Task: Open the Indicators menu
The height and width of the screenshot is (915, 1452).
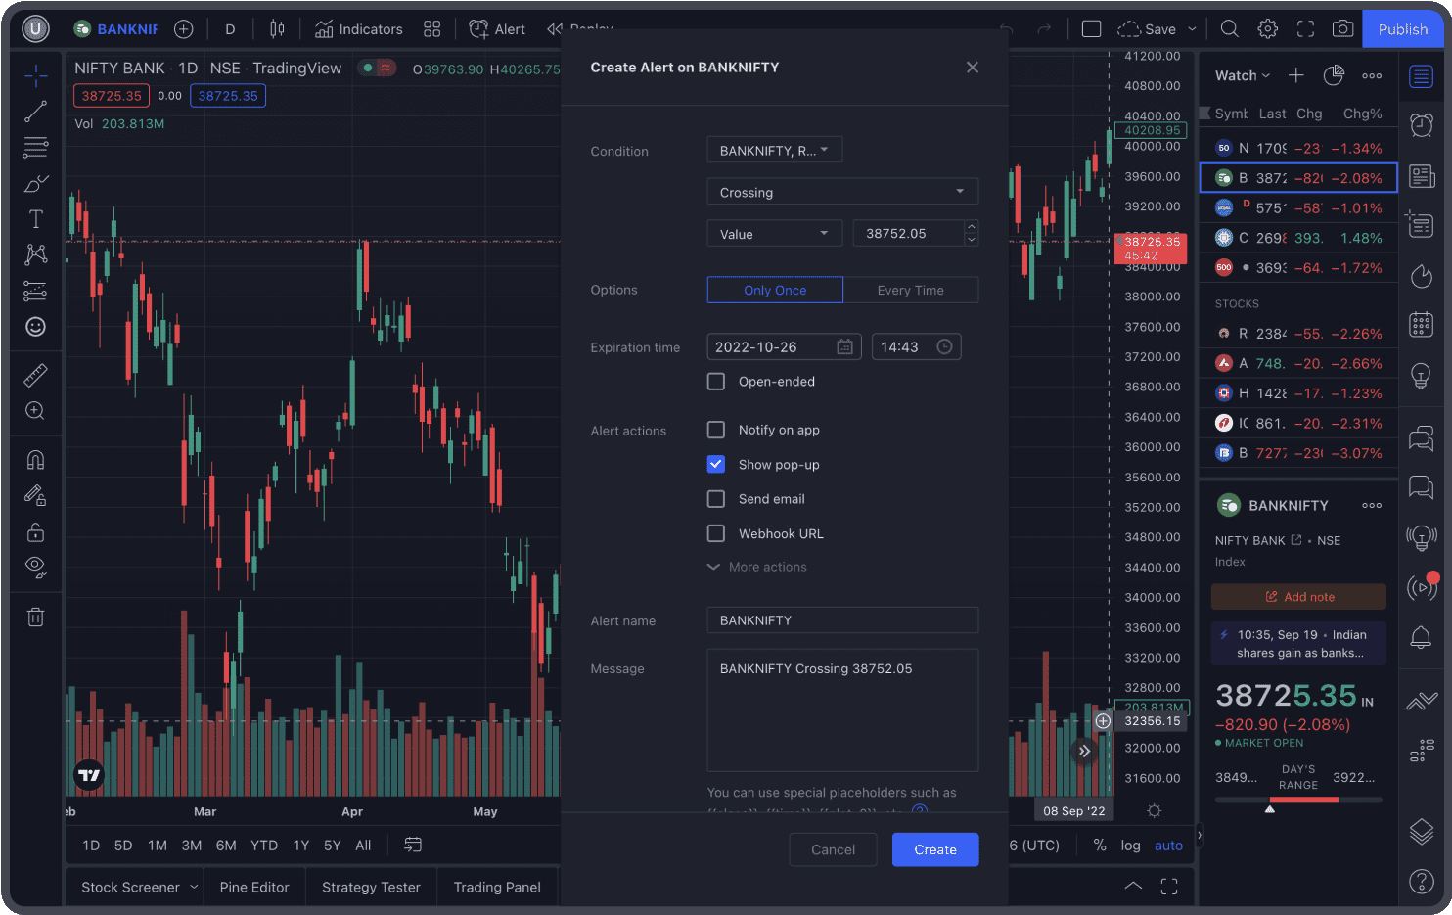Action: (359, 29)
